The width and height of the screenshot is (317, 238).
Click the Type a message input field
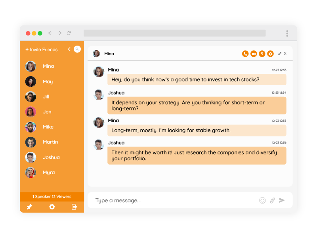(174, 200)
